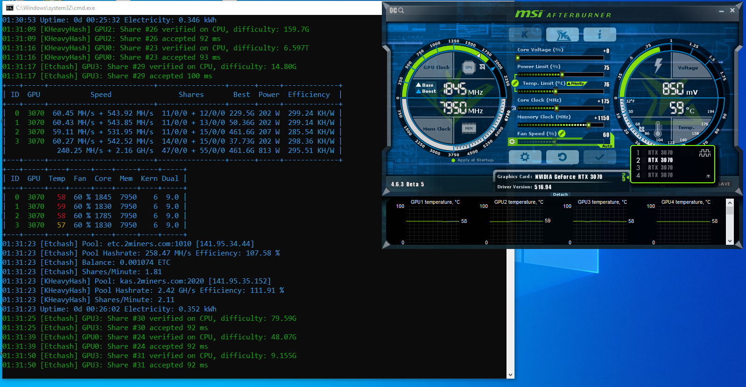Click the Detach monitor button
This screenshot has width=746, height=387.
tap(560, 194)
